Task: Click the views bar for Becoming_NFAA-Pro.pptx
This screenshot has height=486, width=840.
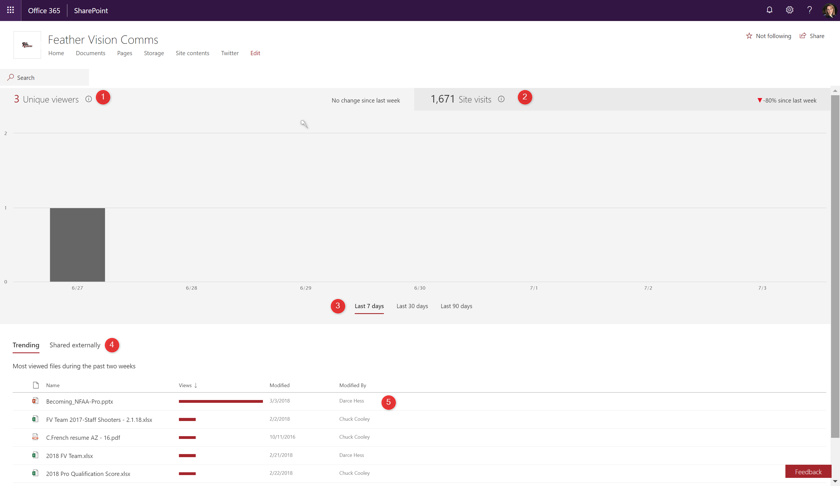Action: coord(221,401)
